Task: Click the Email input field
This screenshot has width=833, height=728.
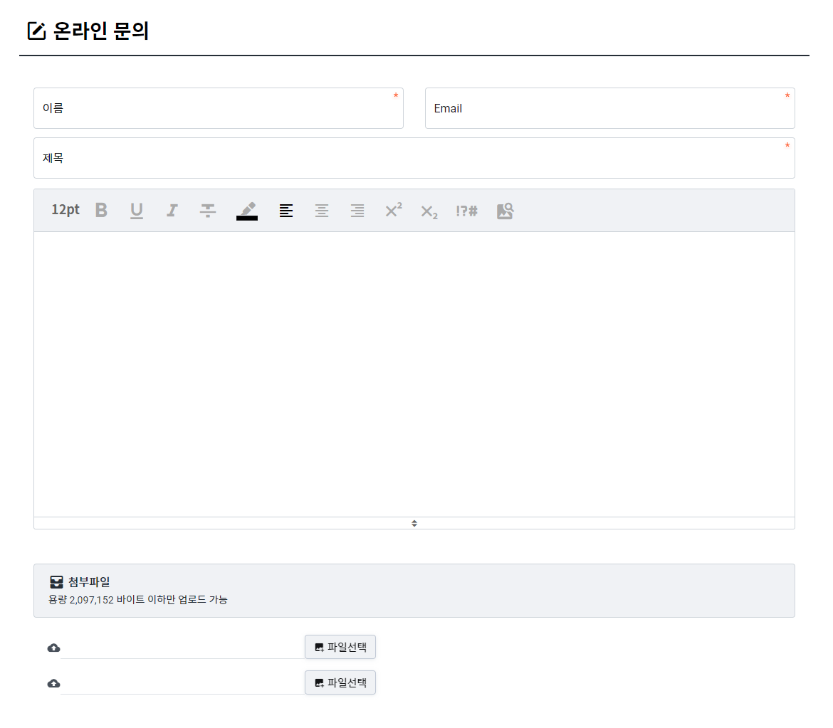Action: tap(609, 108)
